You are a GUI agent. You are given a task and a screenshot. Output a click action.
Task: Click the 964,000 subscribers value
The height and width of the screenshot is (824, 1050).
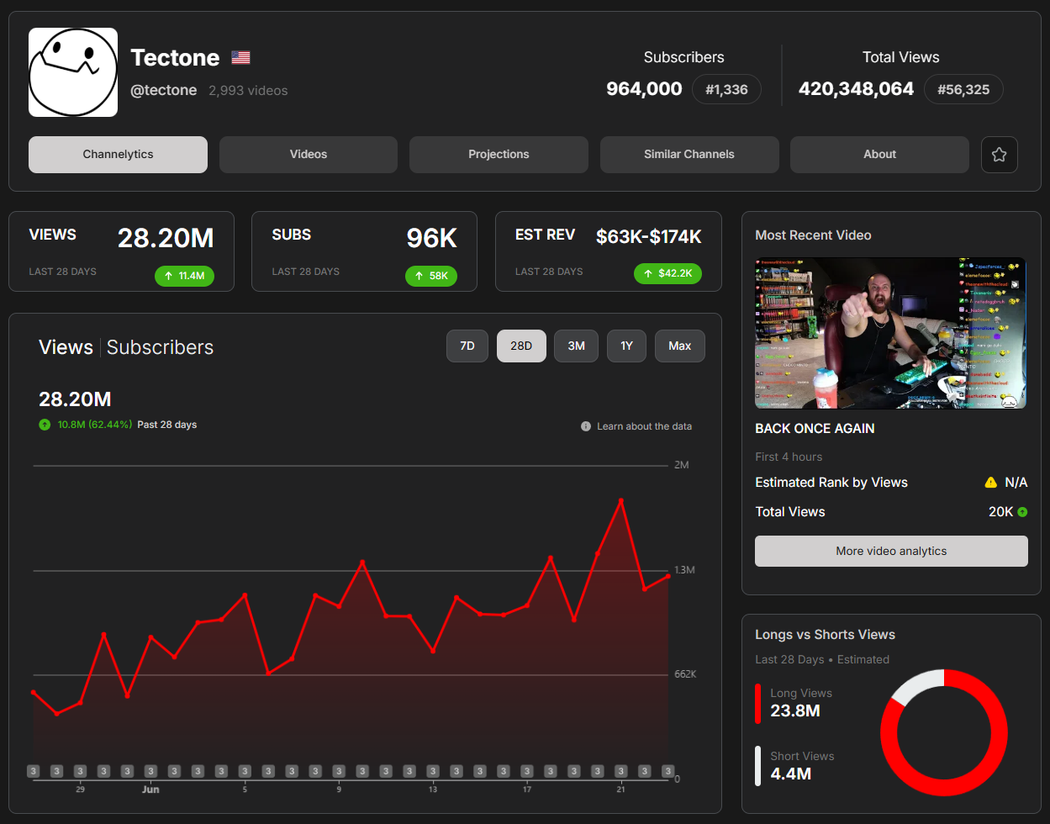pos(644,88)
